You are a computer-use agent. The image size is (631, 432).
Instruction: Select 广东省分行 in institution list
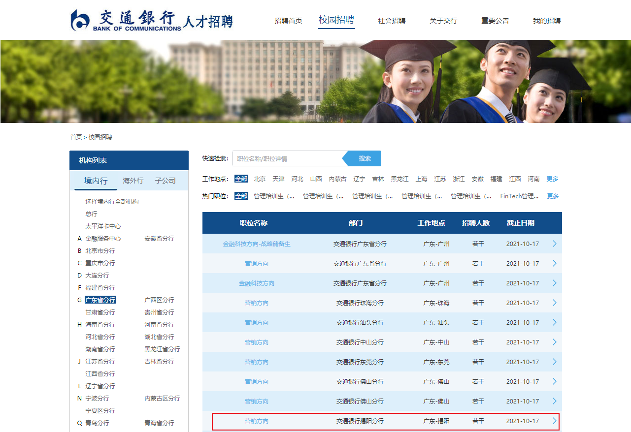pos(100,300)
